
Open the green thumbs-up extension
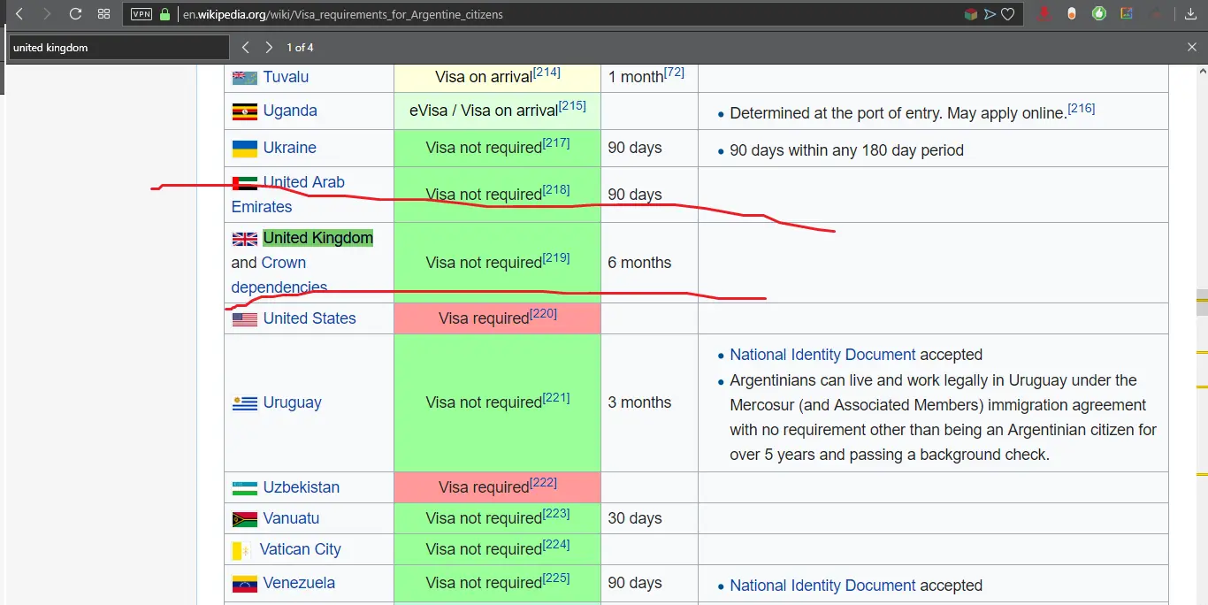tap(1099, 14)
